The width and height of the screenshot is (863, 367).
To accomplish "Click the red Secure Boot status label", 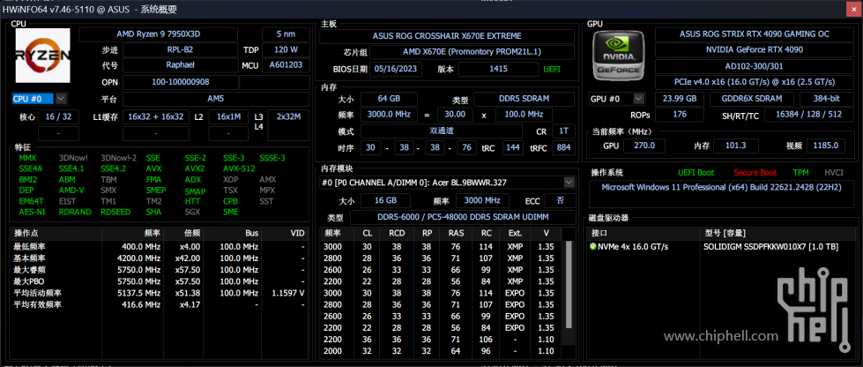I will [755, 173].
